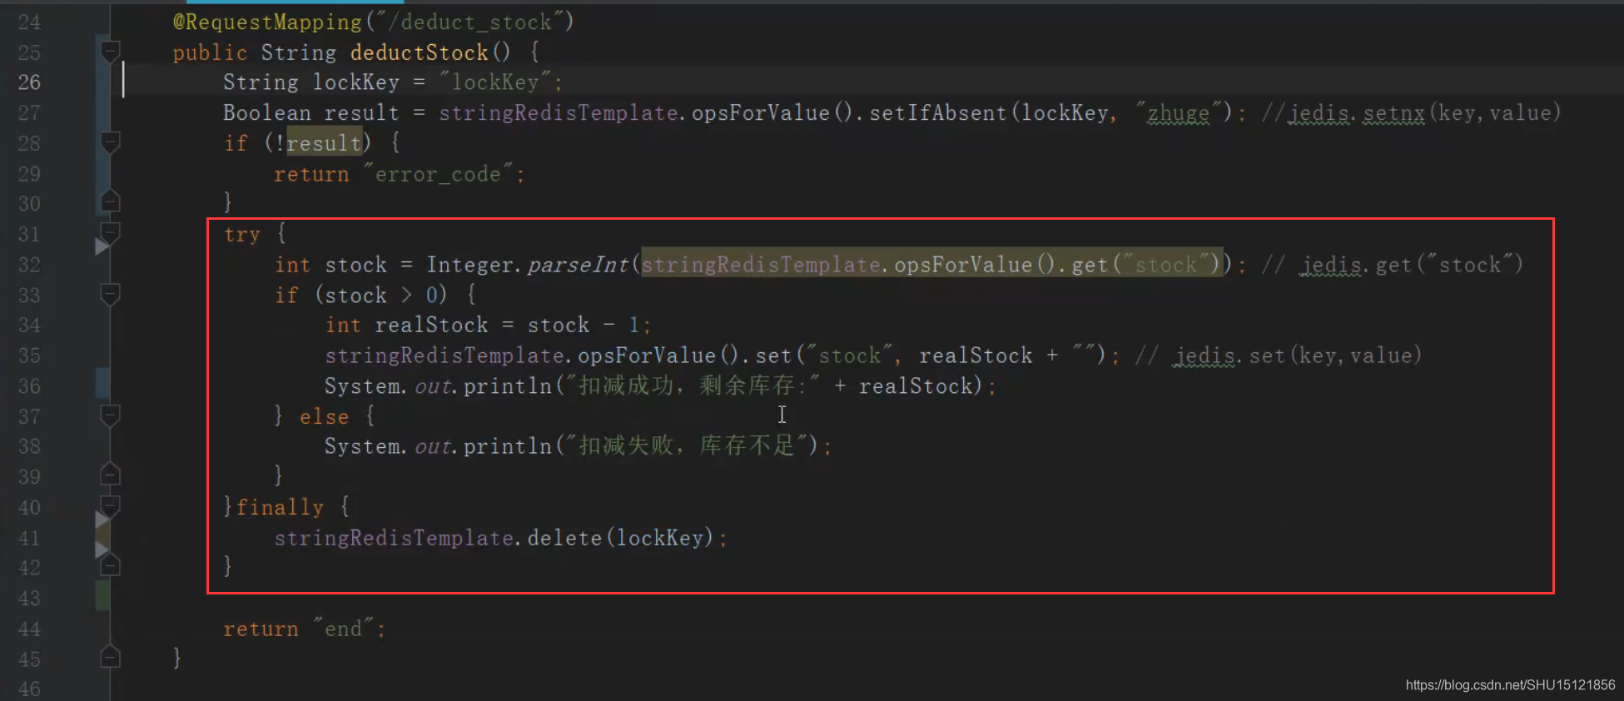The width and height of the screenshot is (1624, 701).
Task: Fold the if (!result) block on line 28
Action: click(110, 142)
